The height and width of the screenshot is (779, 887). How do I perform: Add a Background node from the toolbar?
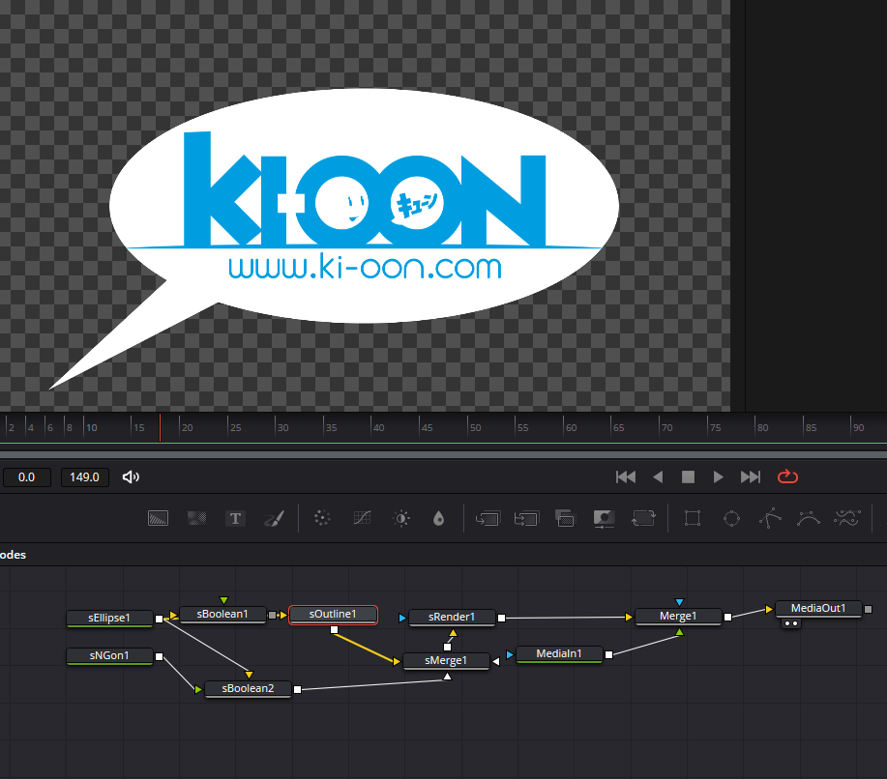click(158, 518)
